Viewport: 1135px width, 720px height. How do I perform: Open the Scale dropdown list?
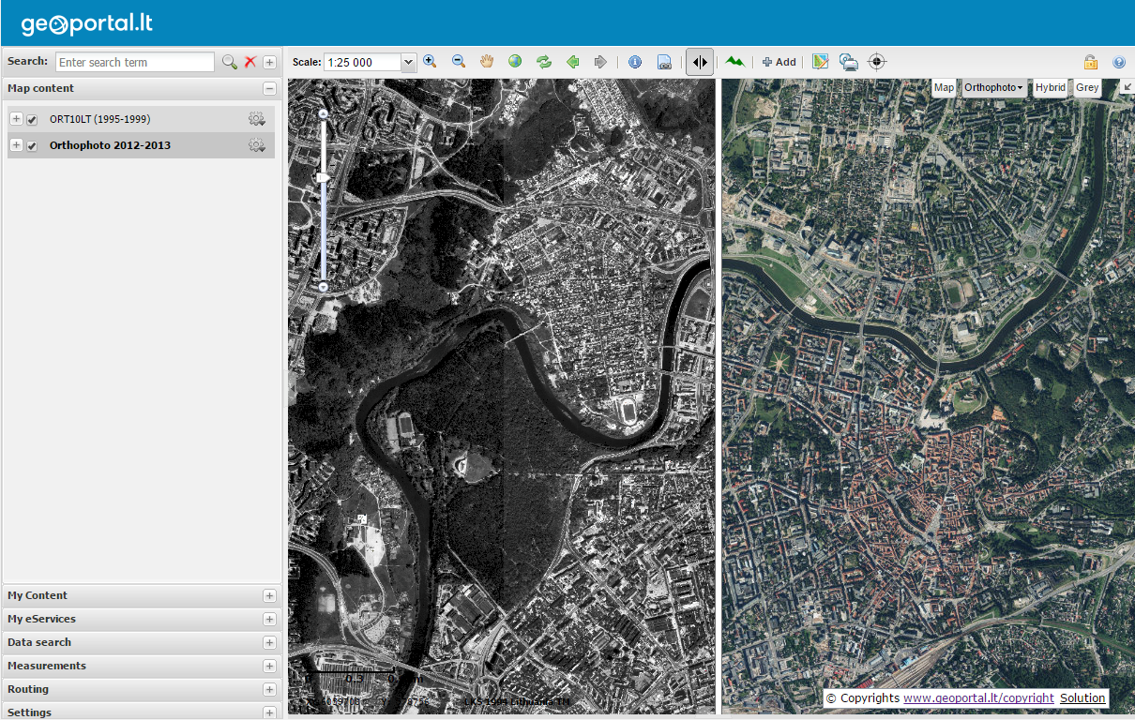coord(408,63)
